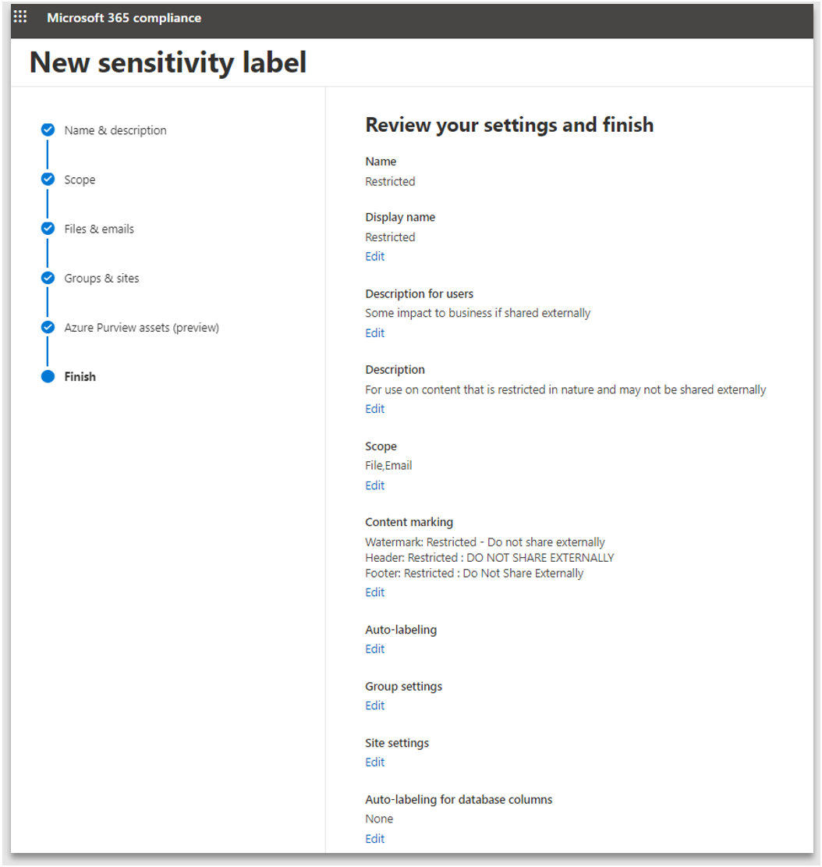Viewport: 822px width, 867px height.
Task: Click the File,Email scope value text
Action: (x=388, y=465)
